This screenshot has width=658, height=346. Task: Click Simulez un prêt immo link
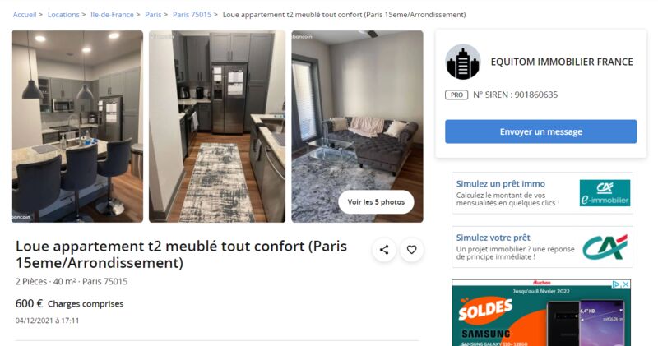tap(501, 184)
